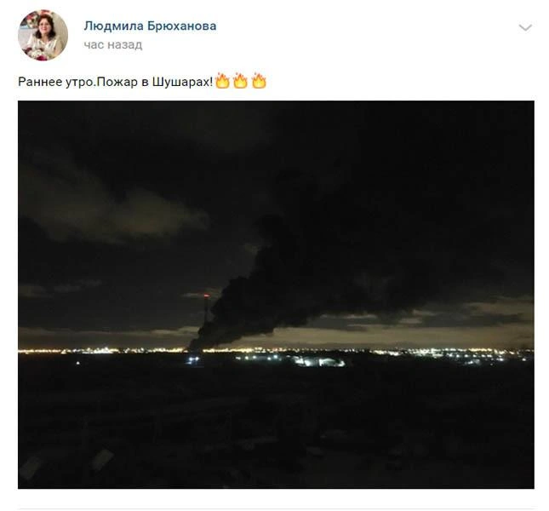Open Людмила Брюханова's round profile avatar
This screenshot has height=511, width=549.
(43, 36)
